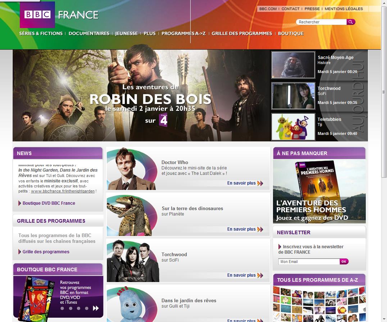Image resolution: width=387 pixels, height=322 pixels.
Task: Click the triangle bullet beside Boutique DVD BBC France
Action: (x=19, y=203)
